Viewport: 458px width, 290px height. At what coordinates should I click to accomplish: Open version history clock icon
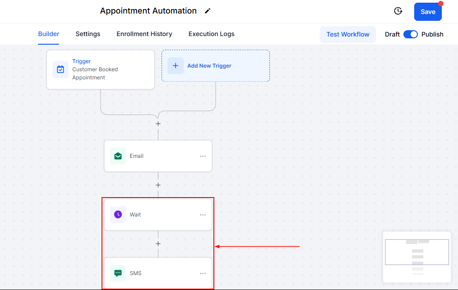[398, 11]
